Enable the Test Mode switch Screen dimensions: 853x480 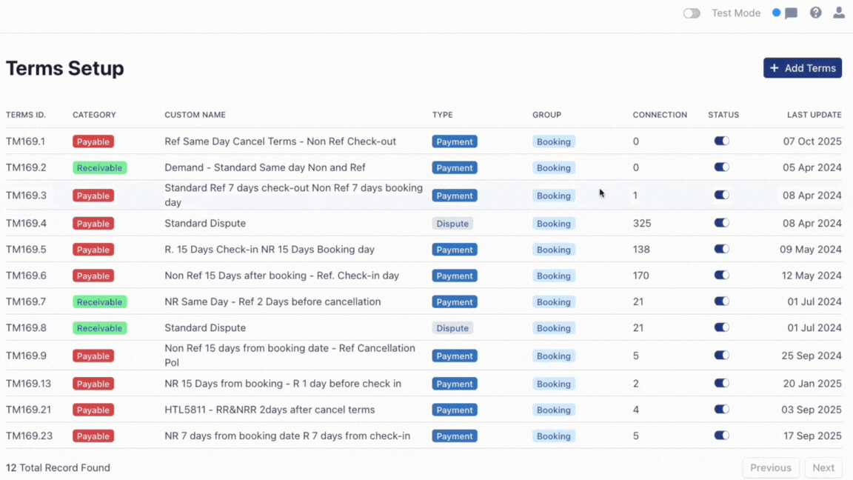pyautogui.click(x=692, y=13)
